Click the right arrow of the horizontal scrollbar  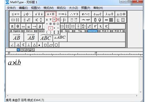(137, 96)
